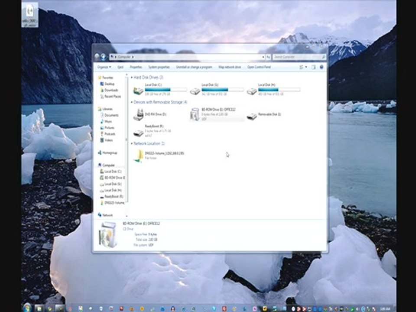This screenshot has width=416, height=312.
Task: Click the 'File system: UDF' text in details pane
Action: click(x=144, y=245)
